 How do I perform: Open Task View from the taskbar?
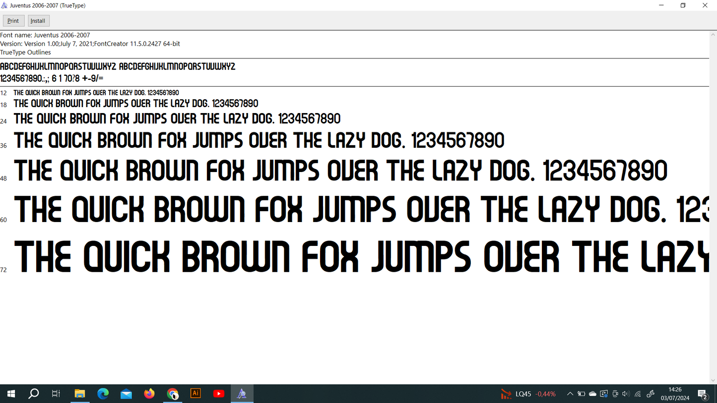[x=56, y=394]
